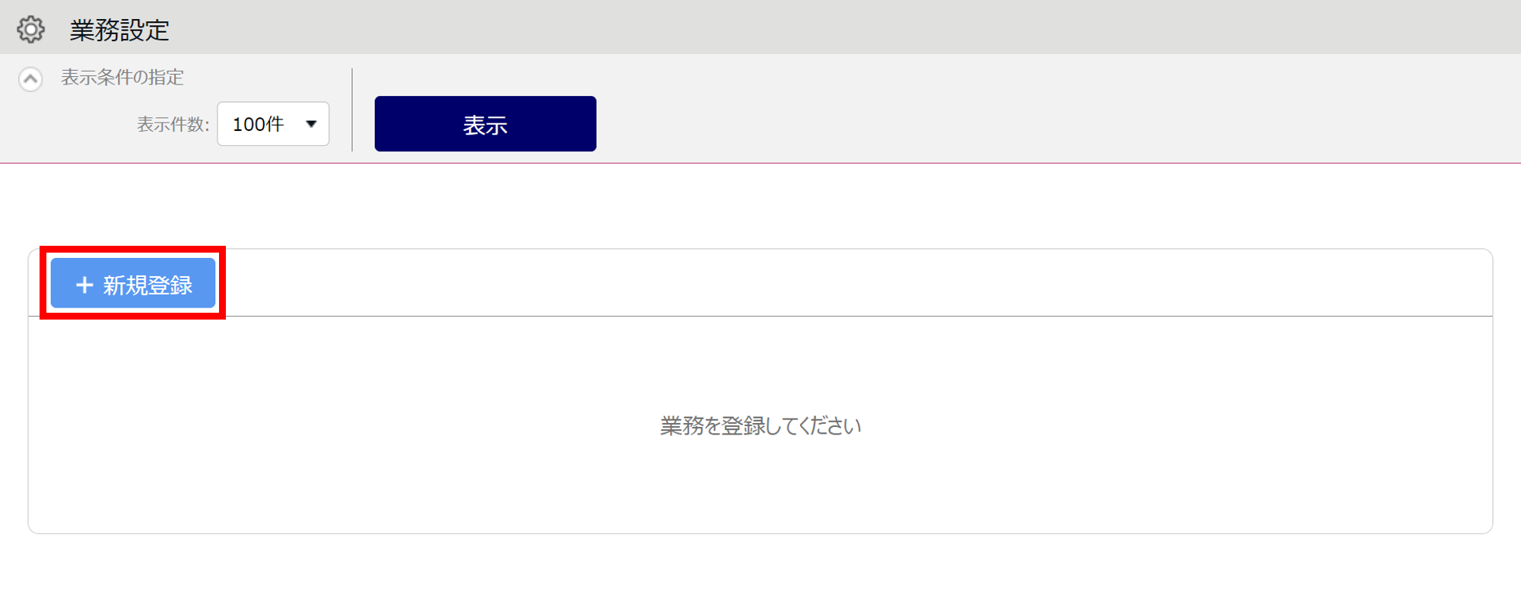Click the 業務設定 page title
The image size is (1521, 592).
tap(119, 30)
